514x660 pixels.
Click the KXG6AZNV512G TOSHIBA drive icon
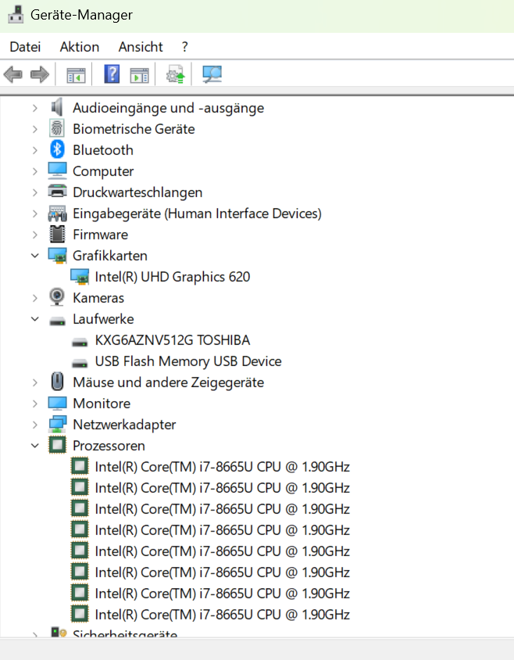click(80, 342)
